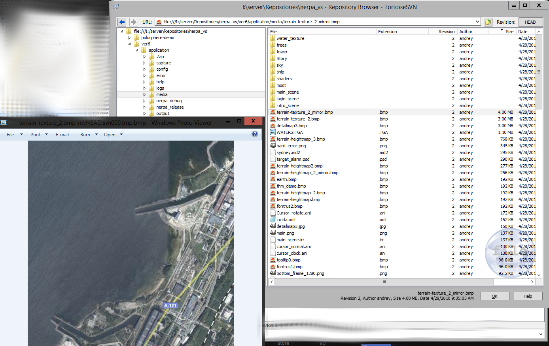Select the nerpa_release folder in tree
This screenshot has width=549, height=346.
point(170,107)
